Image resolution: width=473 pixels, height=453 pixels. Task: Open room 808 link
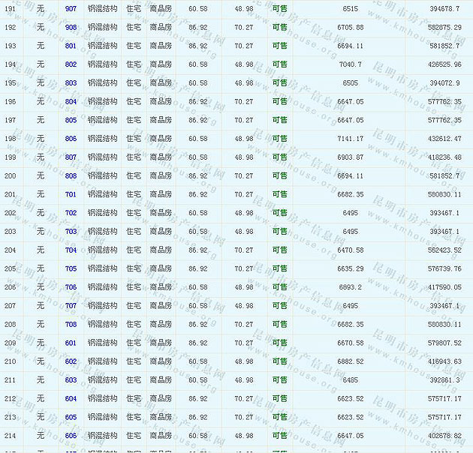pyautogui.click(x=71, y=175)
